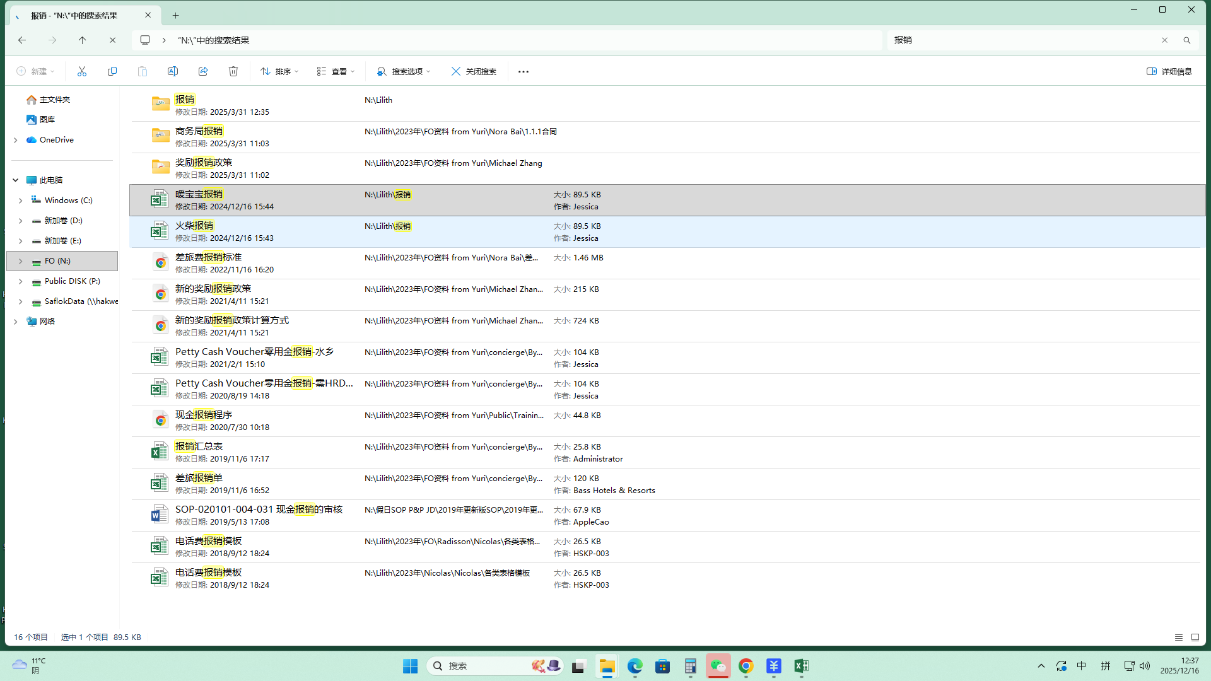Open WeChat from the taskbar

pyautogui.click(x=718, y=666)
